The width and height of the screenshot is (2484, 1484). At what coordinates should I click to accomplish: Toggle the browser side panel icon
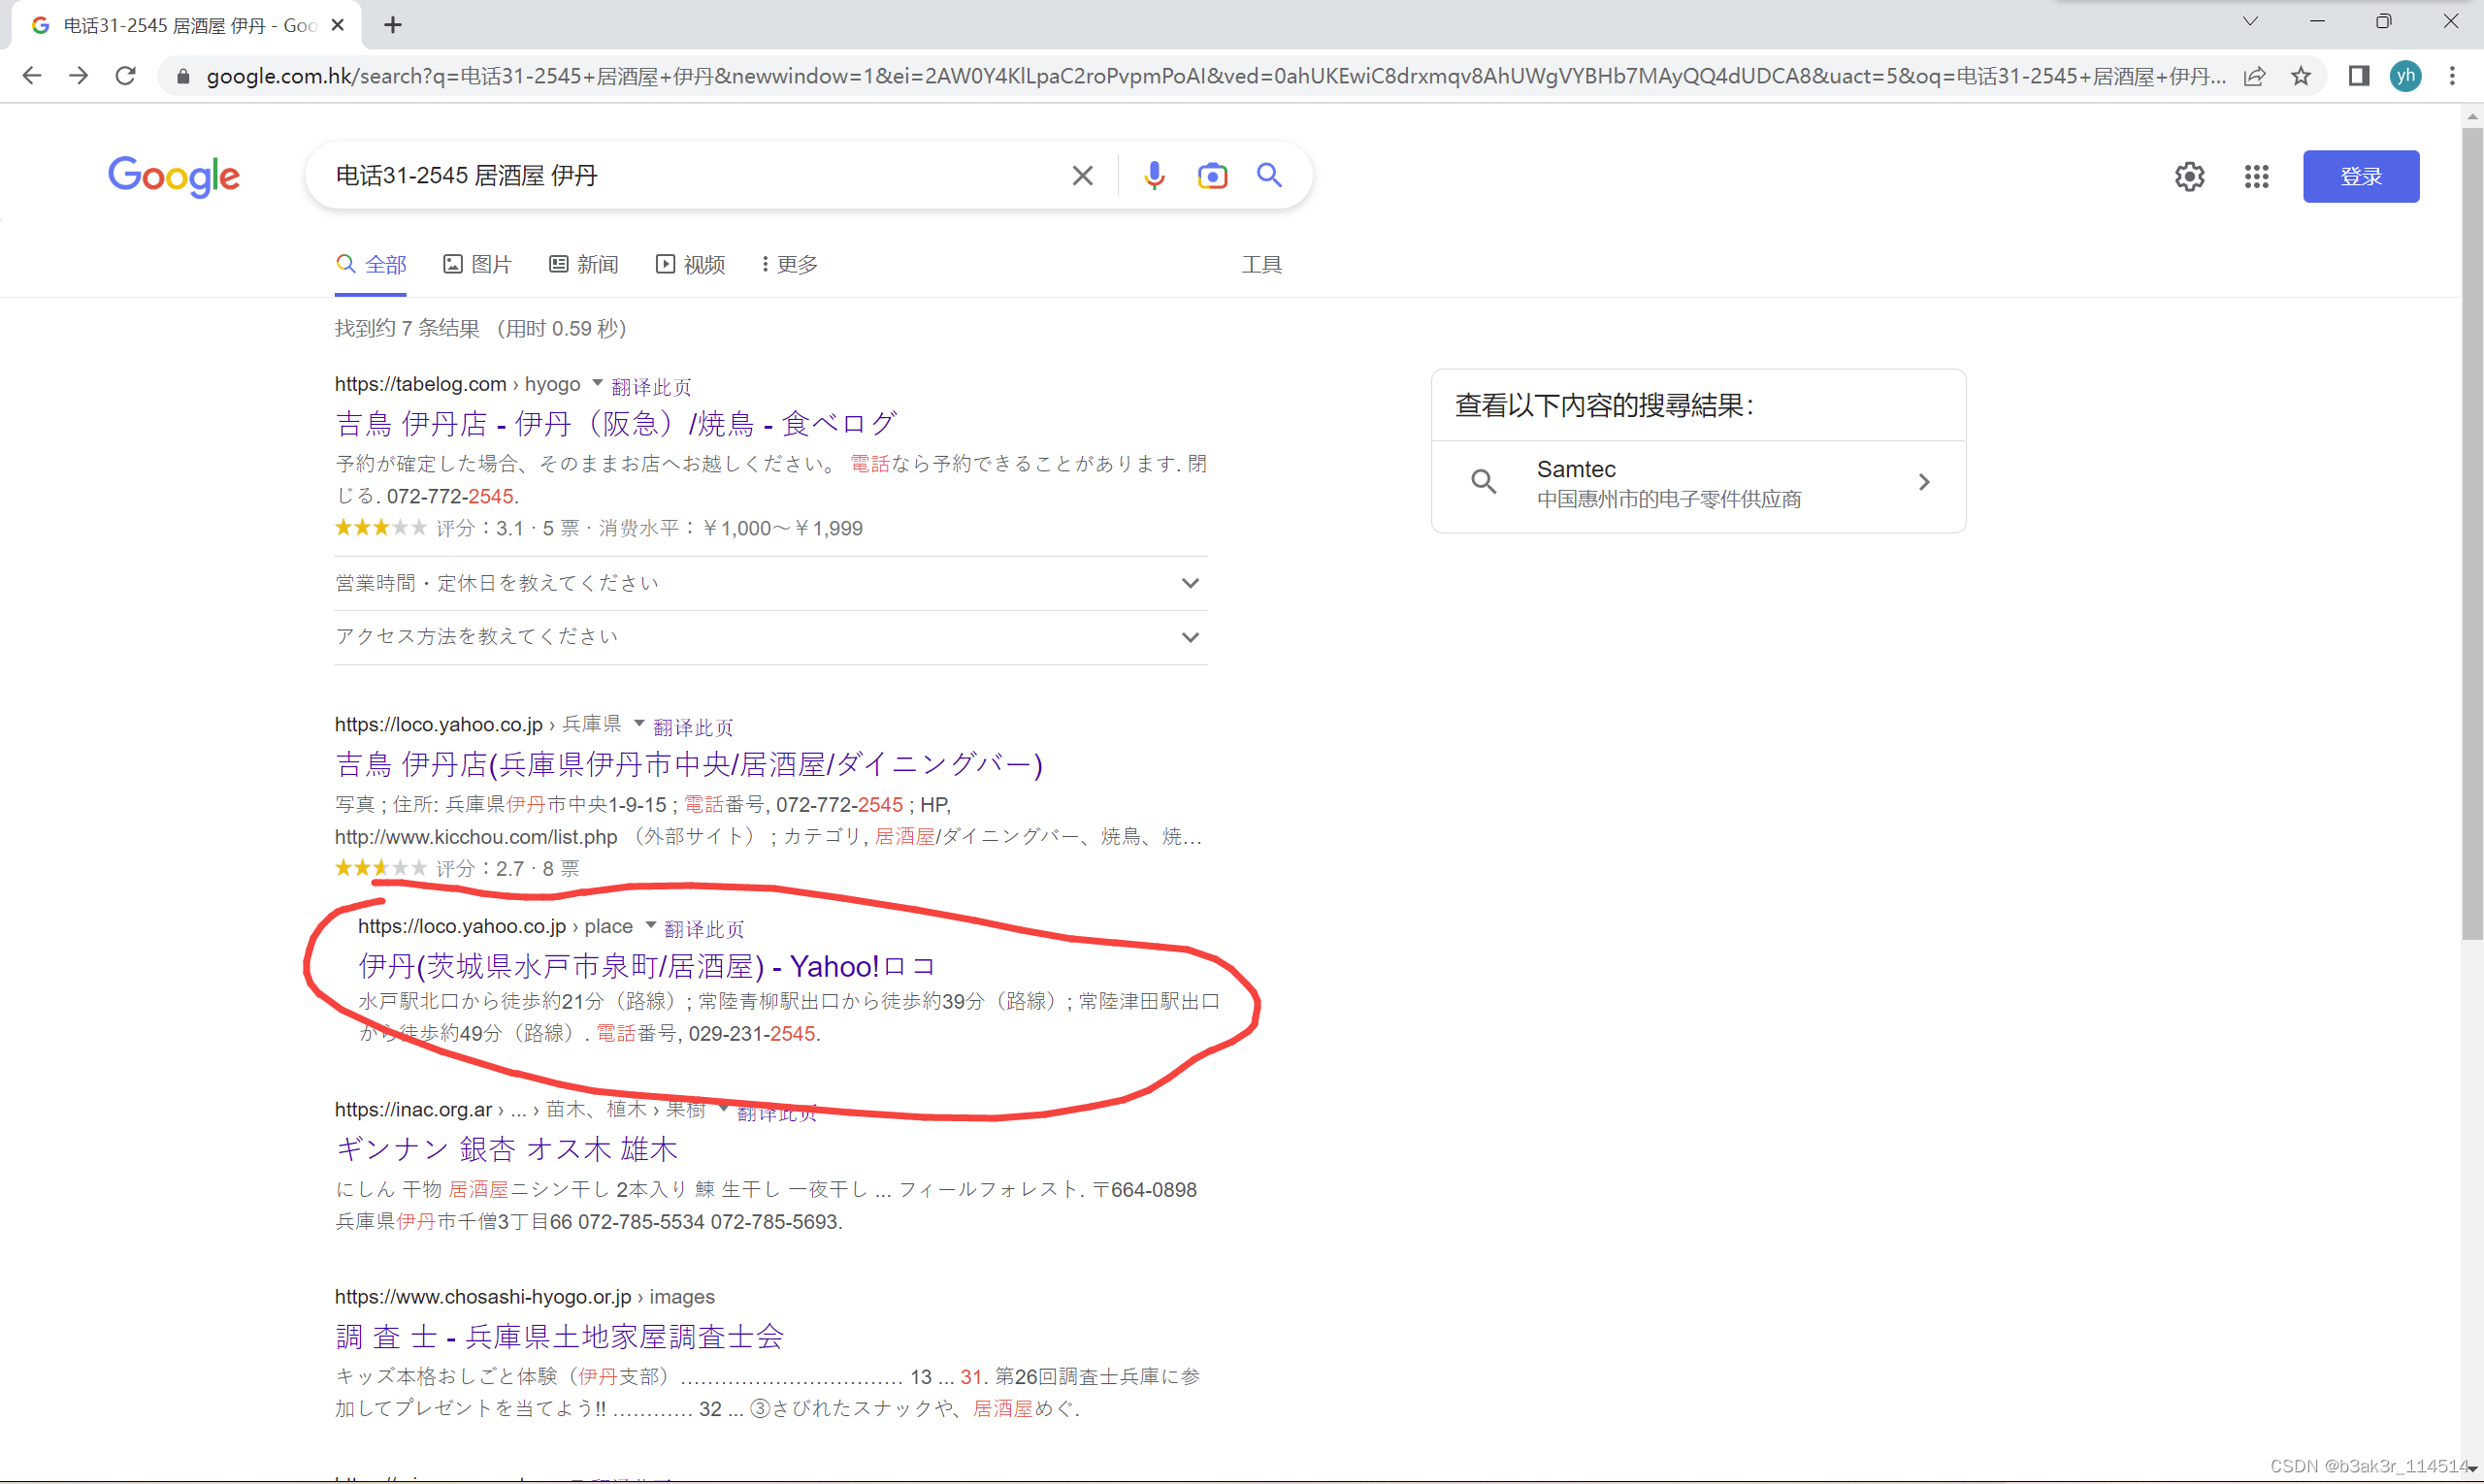click(2358, 76)
